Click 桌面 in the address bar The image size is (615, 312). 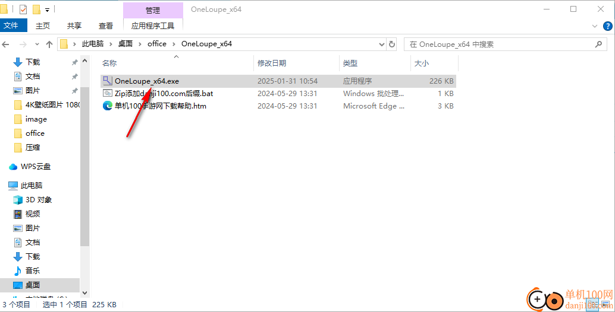[125, 44]
